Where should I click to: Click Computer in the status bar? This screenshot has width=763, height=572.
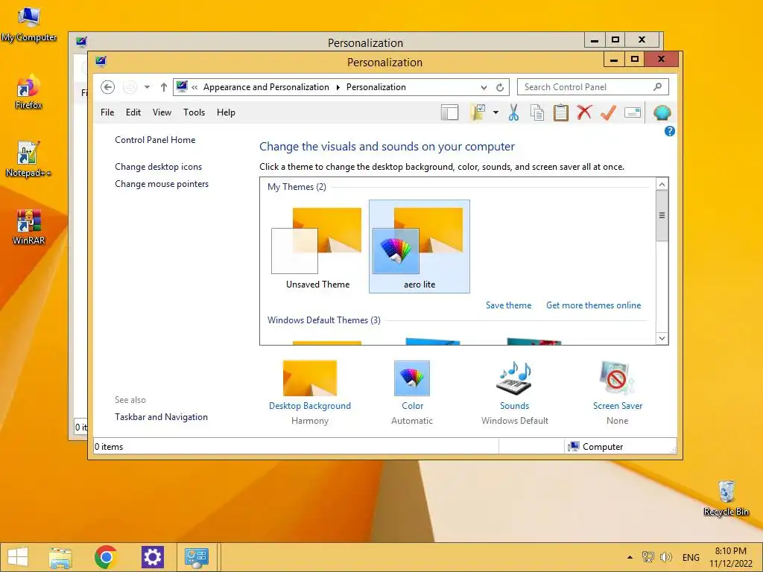click(596, 447)
